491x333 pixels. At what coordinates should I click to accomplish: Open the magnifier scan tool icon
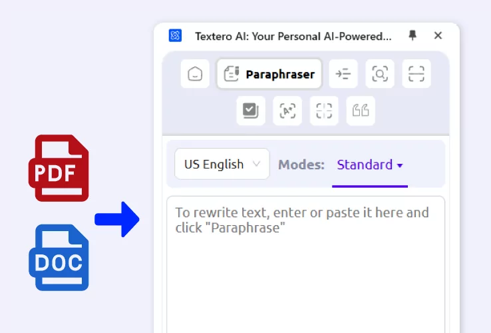379,74
